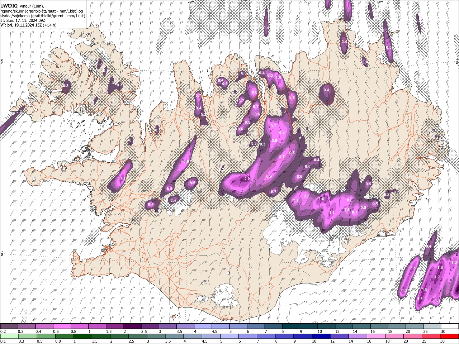
Task: Click the '2.0' precipitation value on the map
Action: (x=247, y=179)
